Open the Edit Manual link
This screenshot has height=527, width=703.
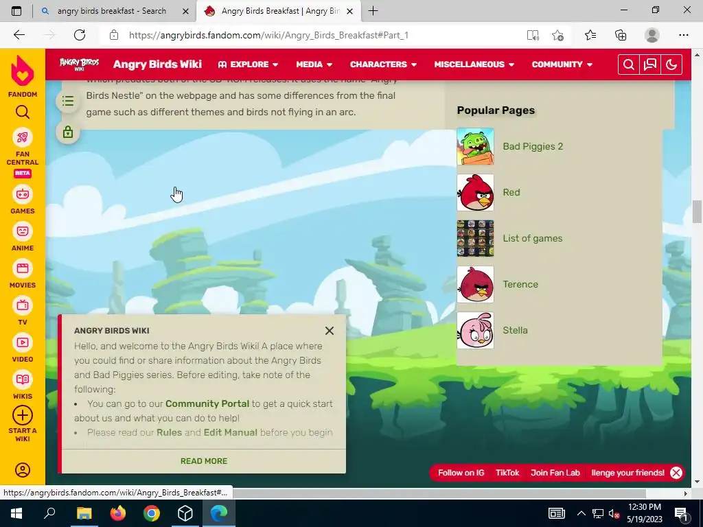click(231, 432)
